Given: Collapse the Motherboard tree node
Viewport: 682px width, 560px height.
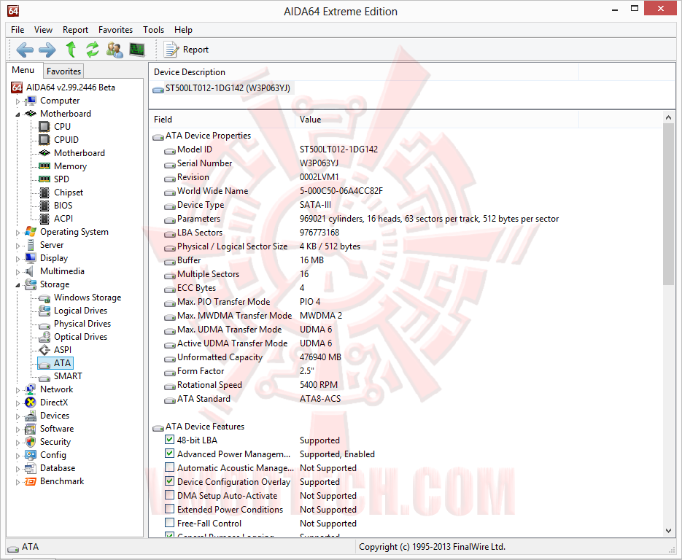Looking at the screenshot, I should (x=18, y=114).
